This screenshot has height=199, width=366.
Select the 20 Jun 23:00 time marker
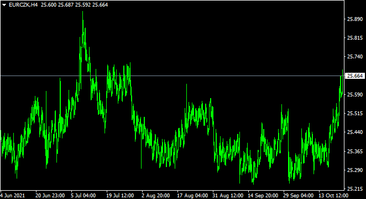pos(50,195)
